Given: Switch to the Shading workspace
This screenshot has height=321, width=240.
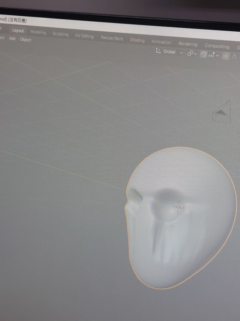Looking at the screenshot, I should (x=137, y=40).
